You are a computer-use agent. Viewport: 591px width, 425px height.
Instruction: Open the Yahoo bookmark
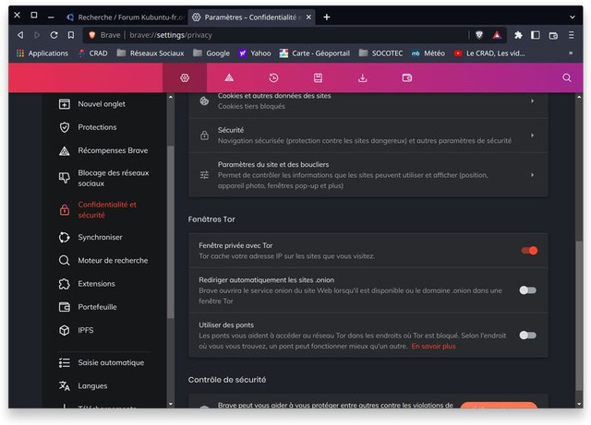(255, 53)
